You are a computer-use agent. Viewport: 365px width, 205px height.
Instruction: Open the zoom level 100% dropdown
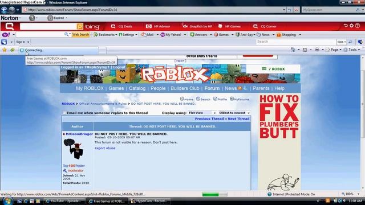[358, 194]
